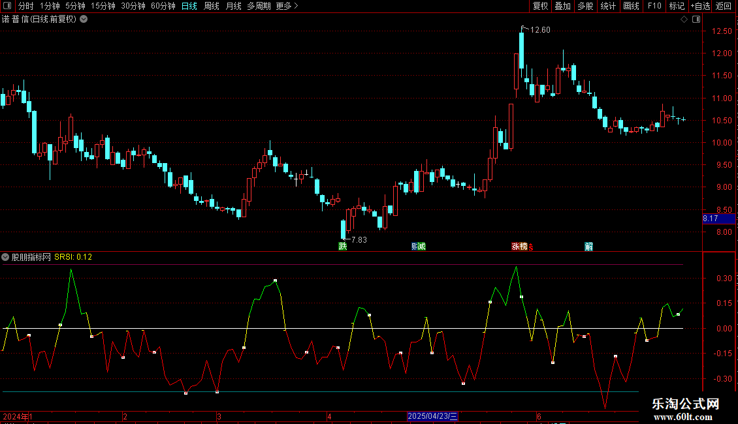Click the 股朋指标网 indicator name
Viewport: 738px width, 424px height.
tap(31, 257)
